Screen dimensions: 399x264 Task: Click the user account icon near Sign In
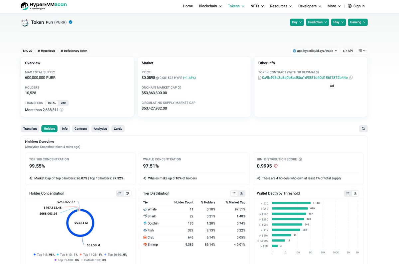coord(349,6)
